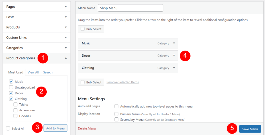Expand the Posts panel arrow
265x135 pixels.
[66, 17]
